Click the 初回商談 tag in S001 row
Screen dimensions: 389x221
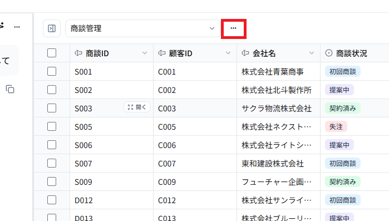343,71
